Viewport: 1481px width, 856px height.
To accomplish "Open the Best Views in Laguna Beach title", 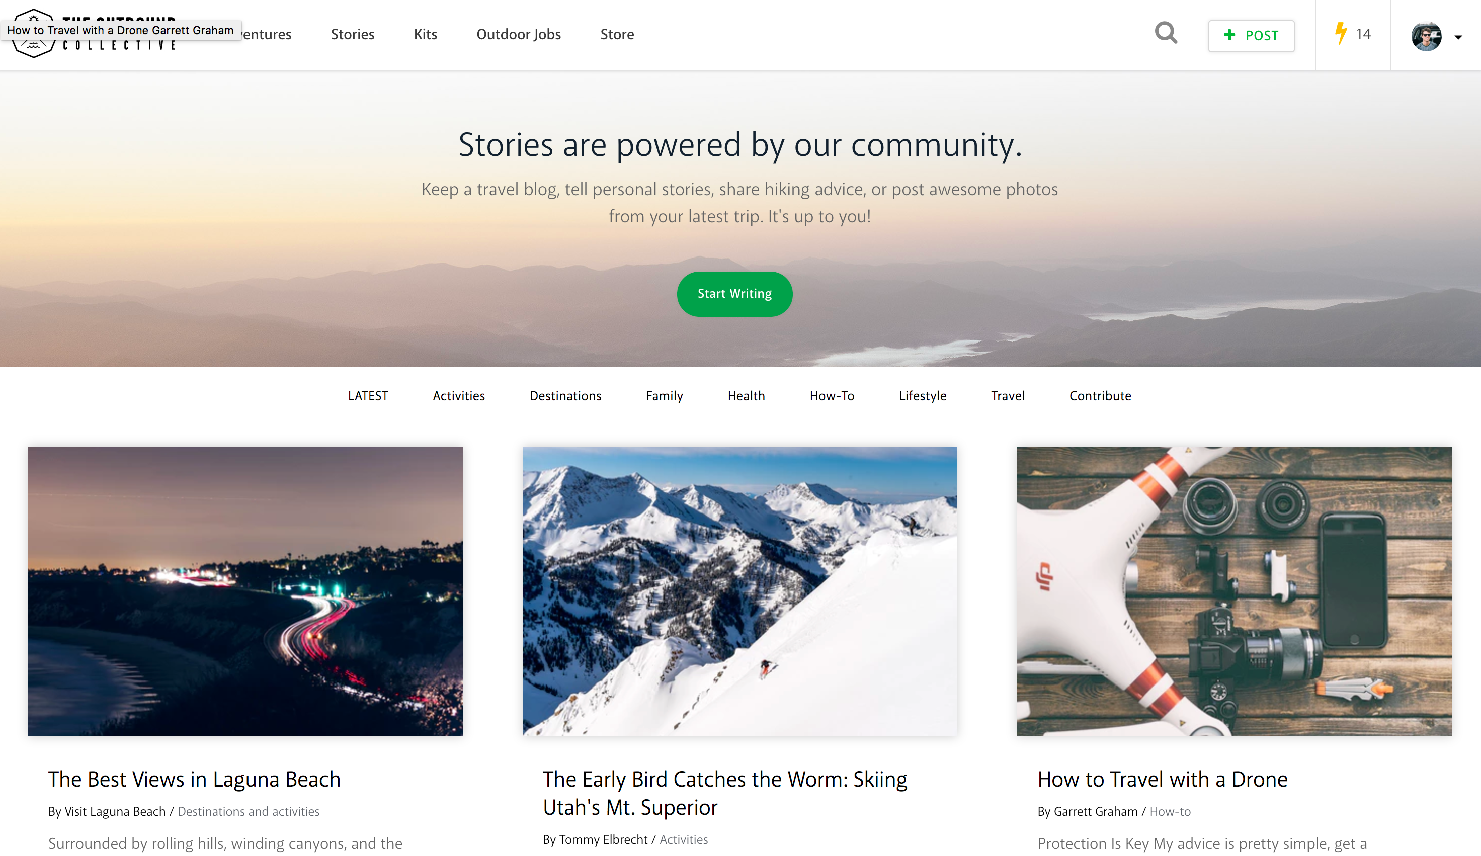I will point(194,779).
